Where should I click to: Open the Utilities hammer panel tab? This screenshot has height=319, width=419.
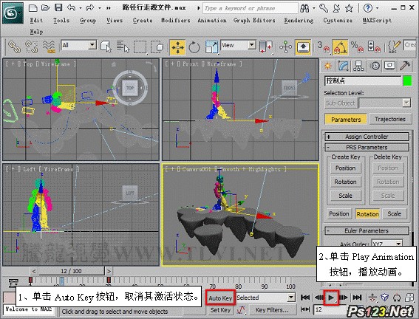coord(405,66)
